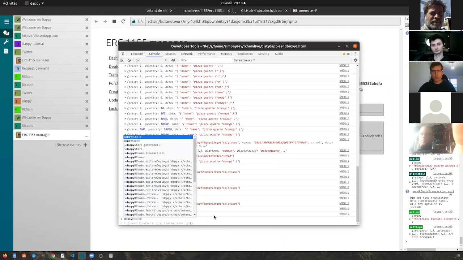This screenshot has height=260, width=463.
Task: Switch to the Memory tab
Action: (x=226, y=54)
